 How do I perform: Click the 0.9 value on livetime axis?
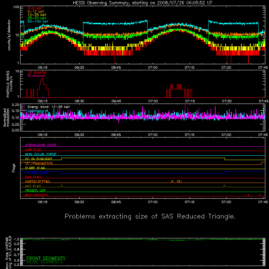[x=16, y=243]
